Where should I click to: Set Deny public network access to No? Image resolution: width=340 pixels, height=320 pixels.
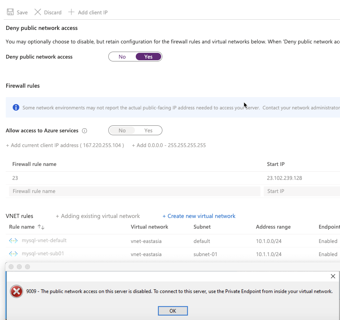(x=122, y=57)
